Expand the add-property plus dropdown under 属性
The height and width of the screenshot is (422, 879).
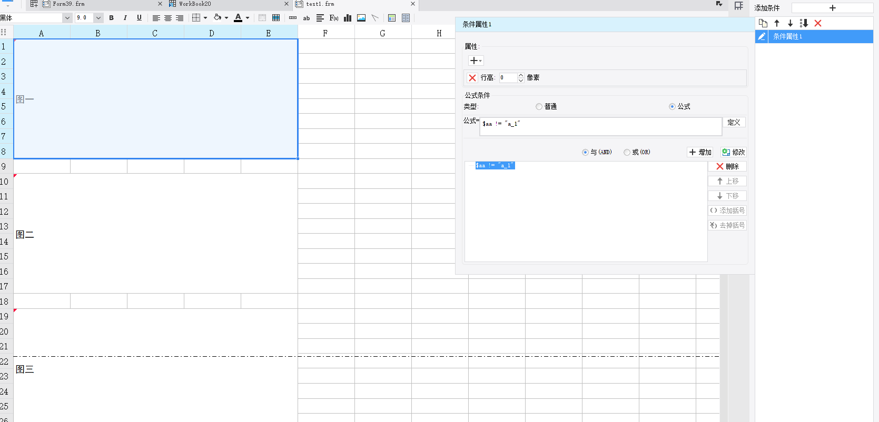tap(476, 61)
